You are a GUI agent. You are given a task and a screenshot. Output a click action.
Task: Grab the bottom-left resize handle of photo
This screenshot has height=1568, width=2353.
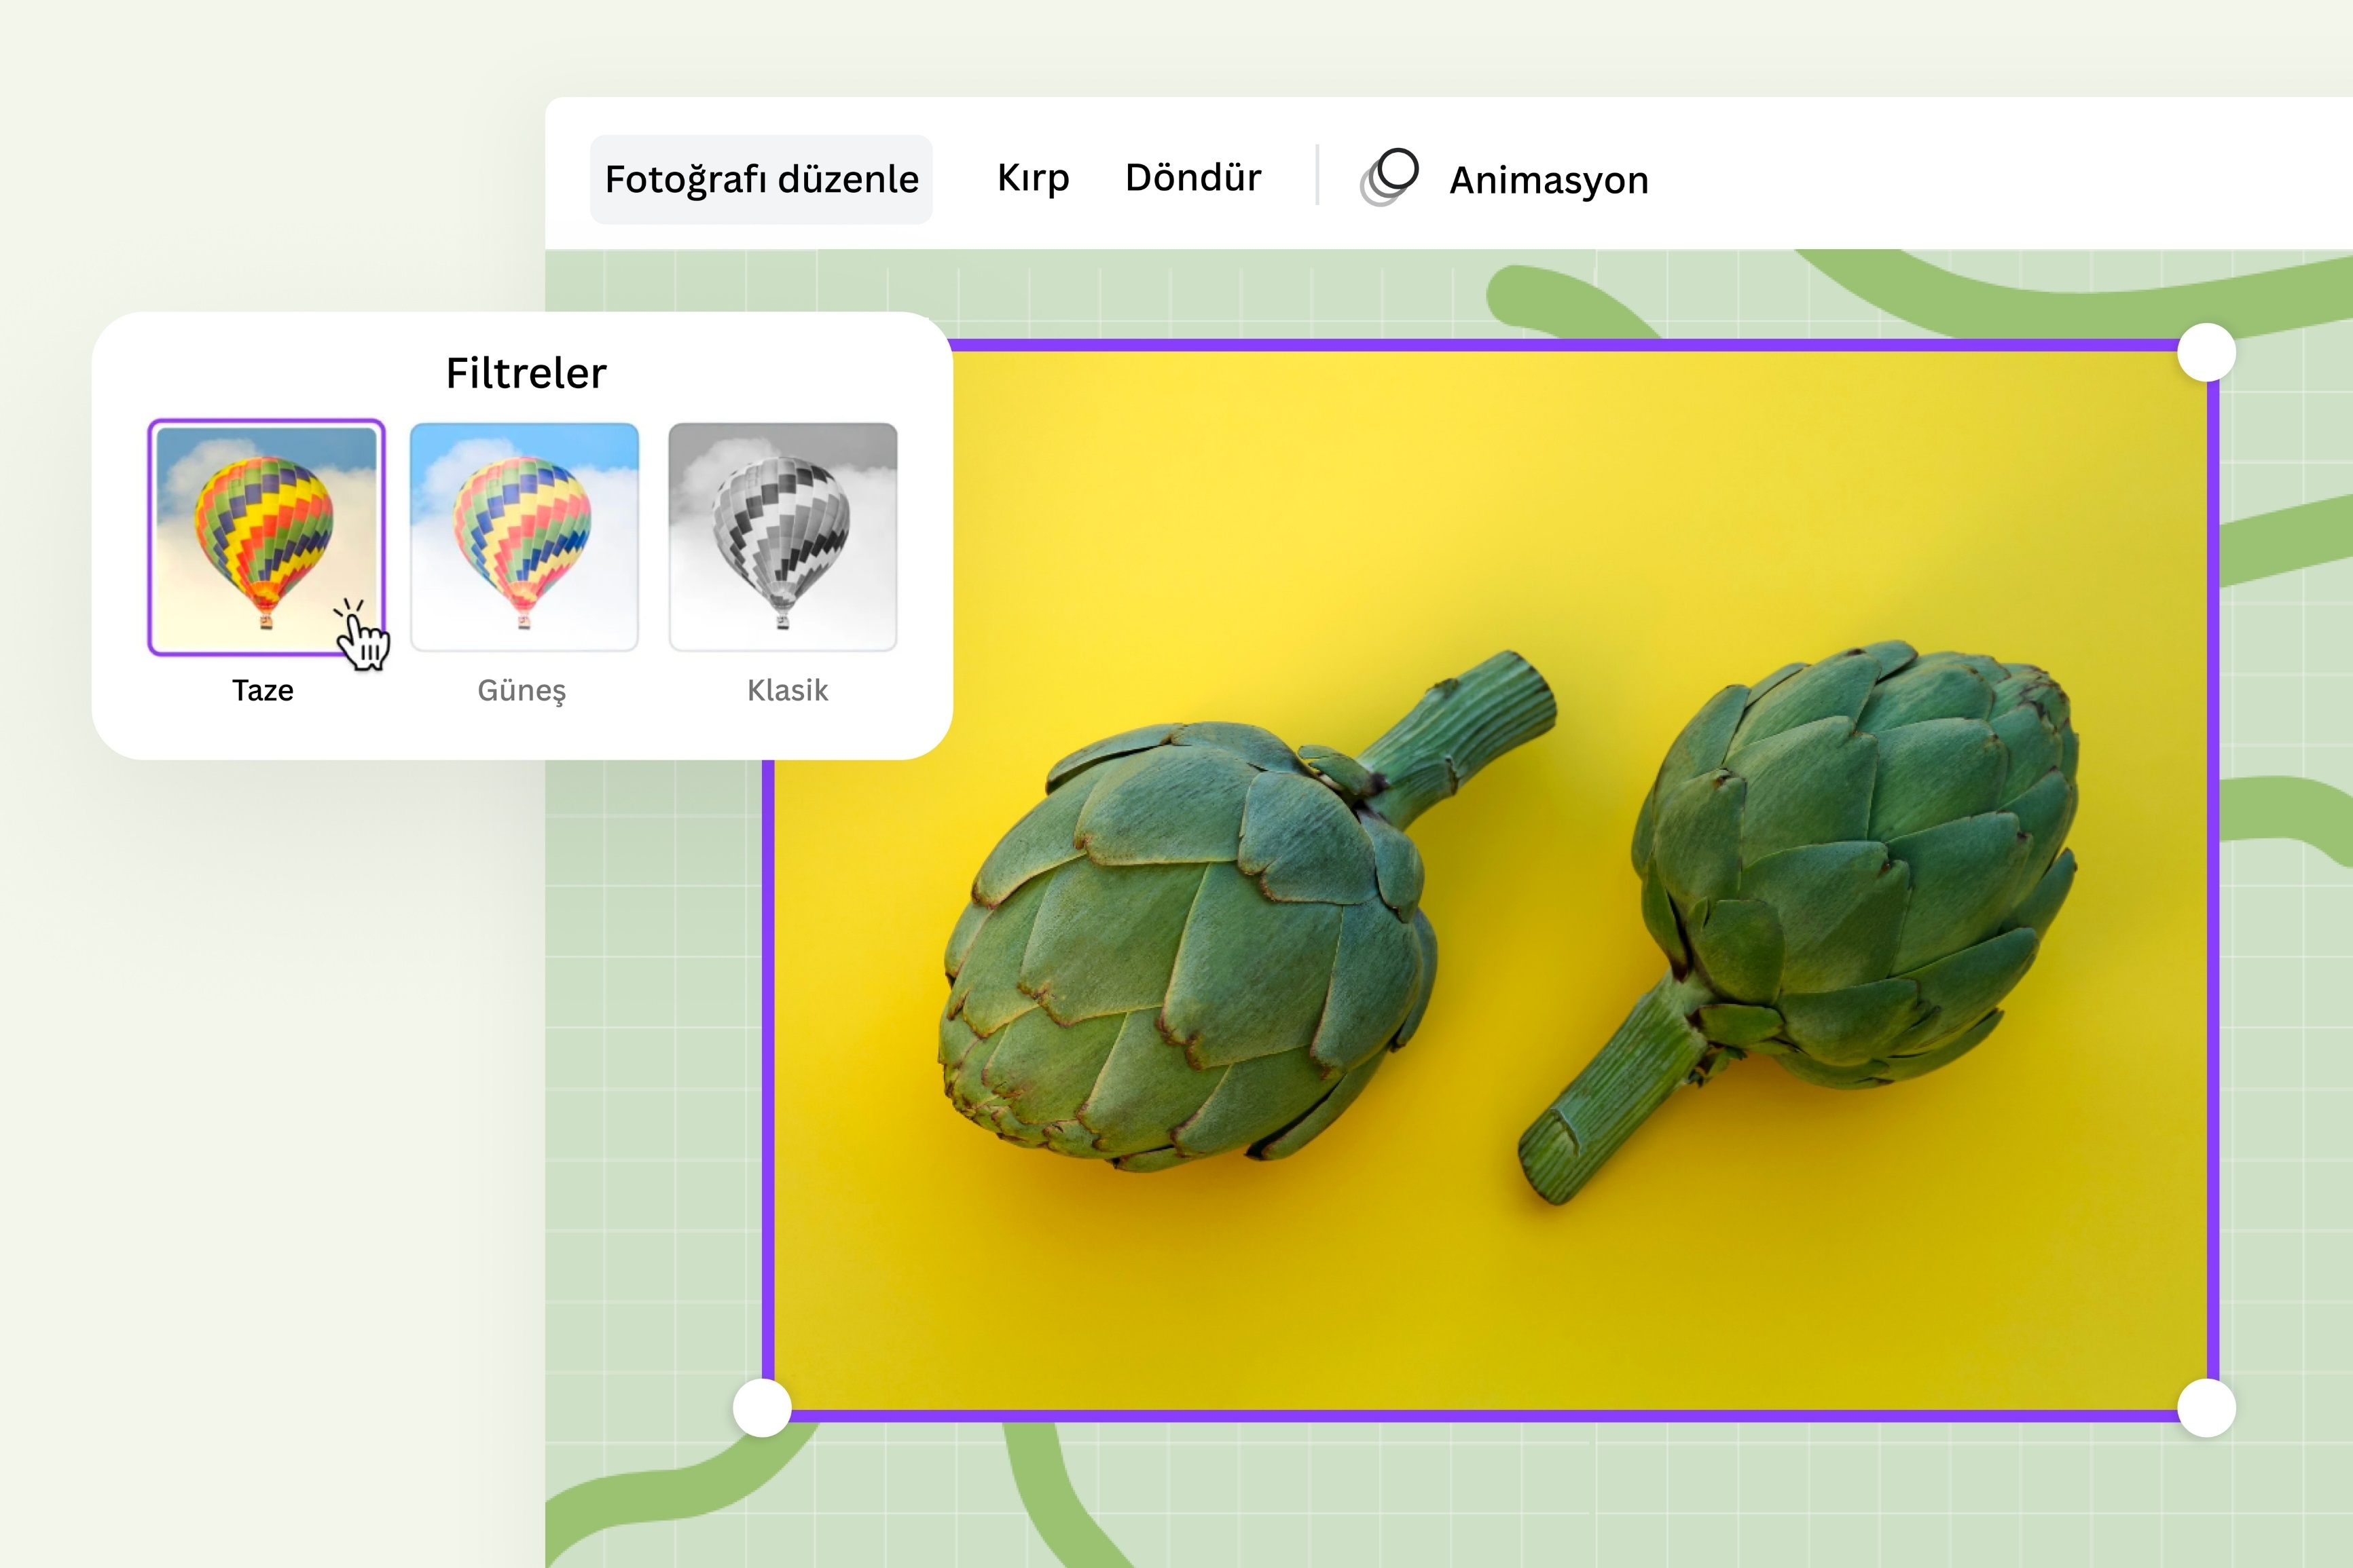coord(763,1408)
